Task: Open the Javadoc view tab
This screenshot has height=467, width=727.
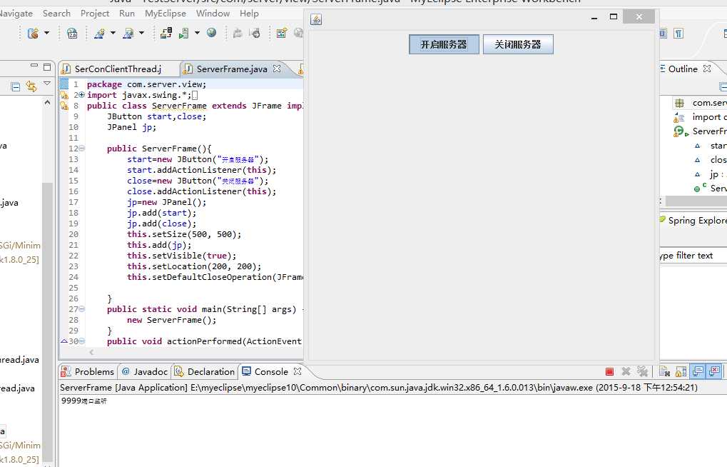Action: [x=144, y=371]
